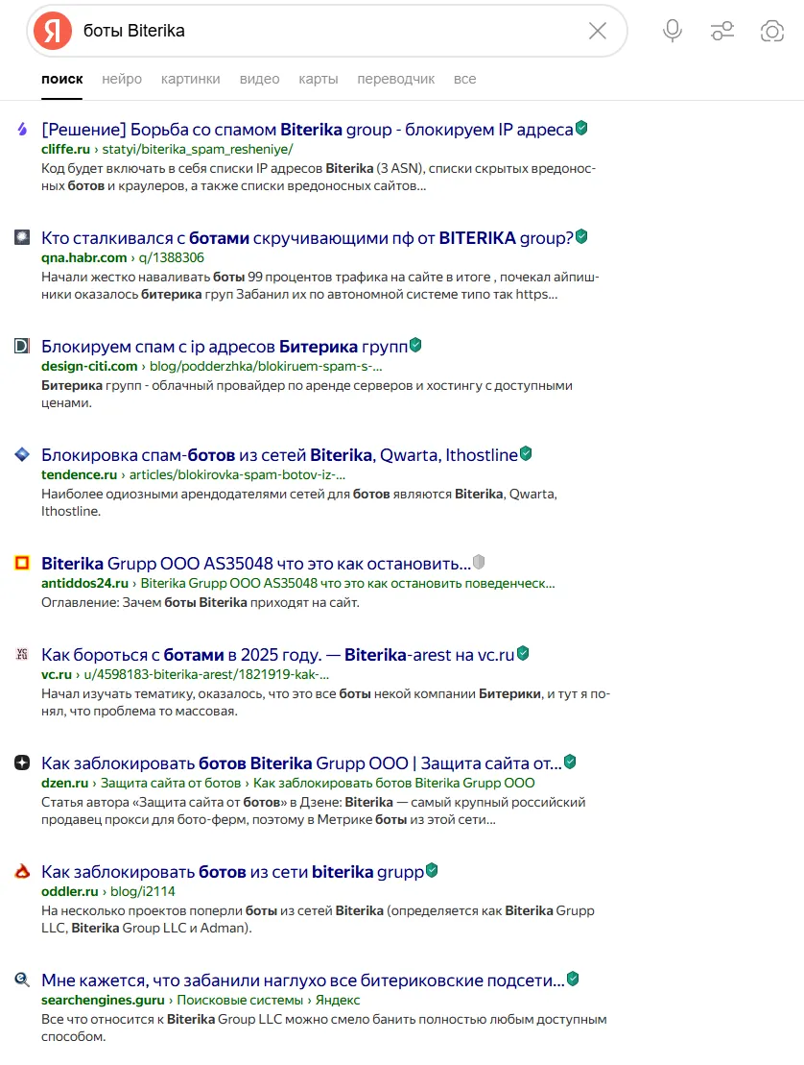Click the oddler.ru favicon
The width and height of the screenshot is (804, 1065).
click(22, 872)
